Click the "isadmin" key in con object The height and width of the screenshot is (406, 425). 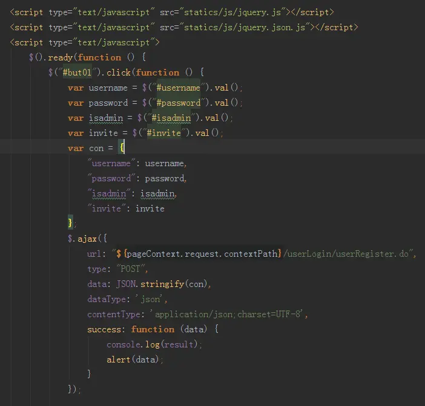[x=109, y=194]
